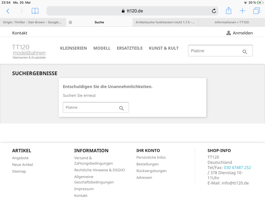This screenshot has width=265, height=198.
Task: Open Bestellungen account link
Action: [x=148, y=164]
